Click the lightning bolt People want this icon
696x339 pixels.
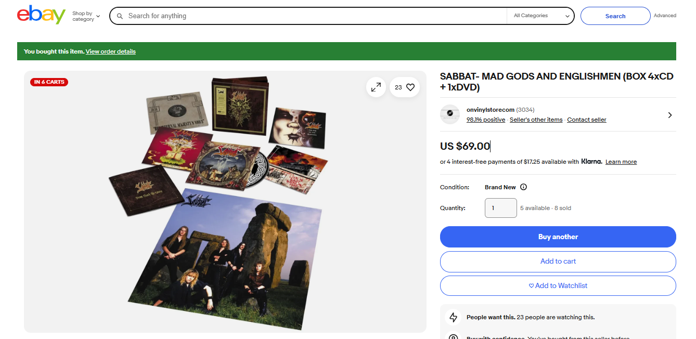click(453, 317)
